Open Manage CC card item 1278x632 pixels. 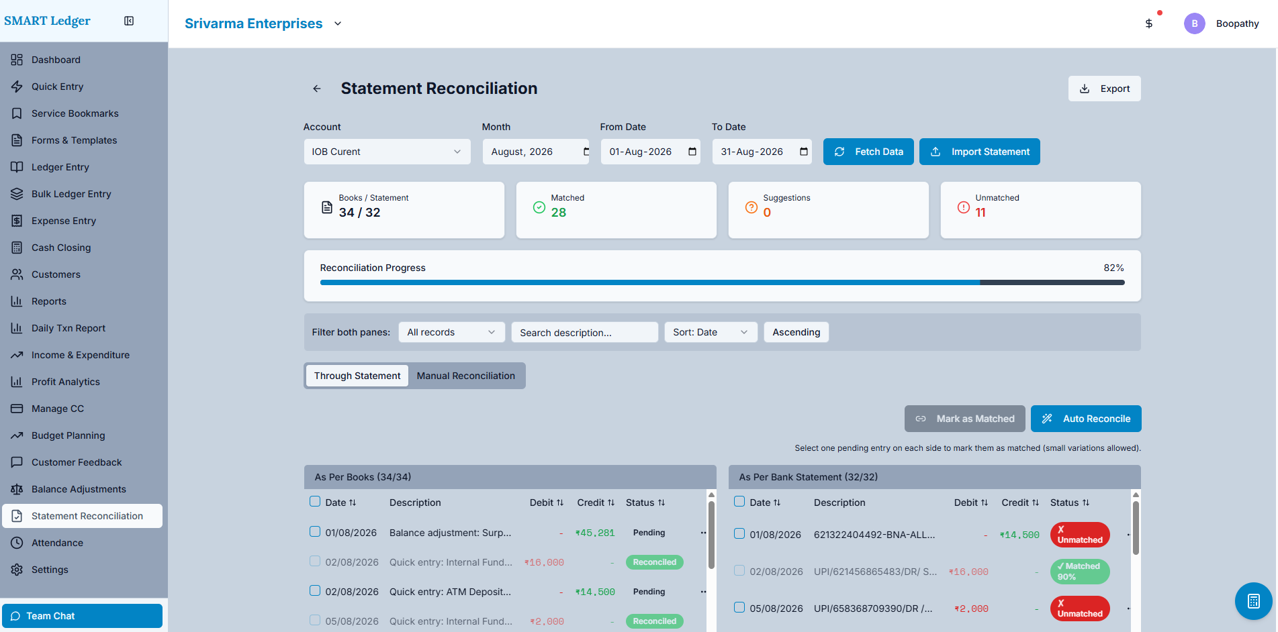84,409
